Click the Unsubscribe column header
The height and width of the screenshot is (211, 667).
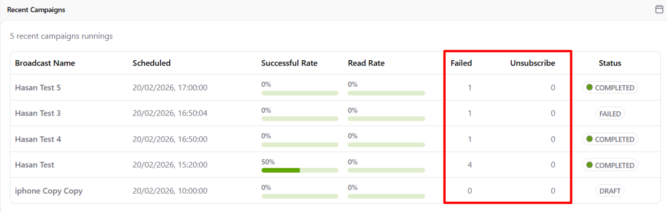[532, 63]
